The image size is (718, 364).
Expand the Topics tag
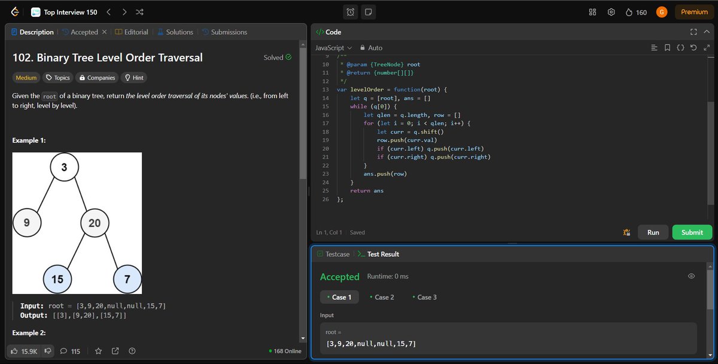[x=57, y=78]
